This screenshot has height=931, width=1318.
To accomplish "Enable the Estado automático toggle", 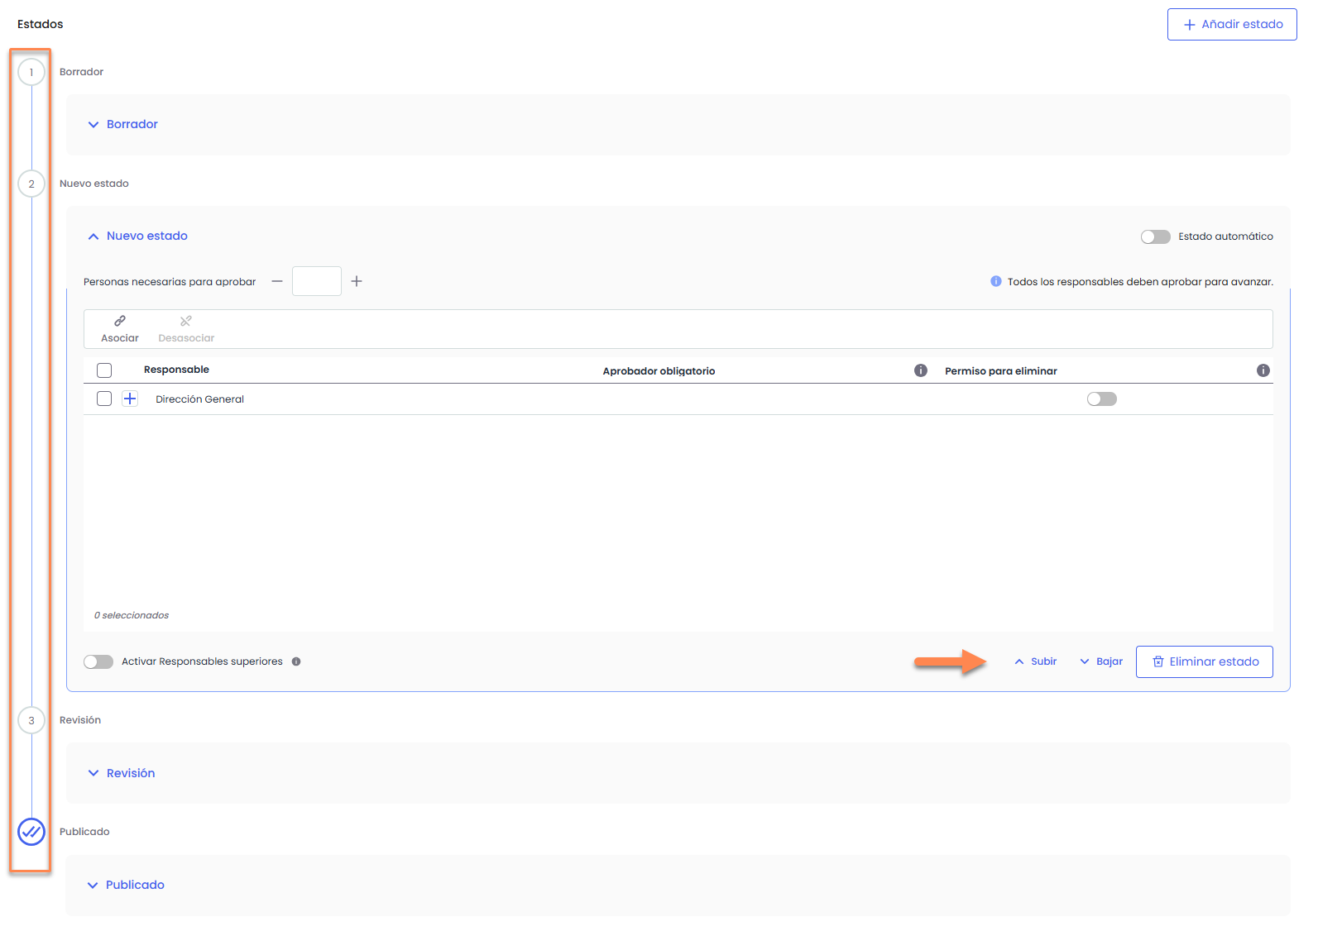I will coord(1155,236).
